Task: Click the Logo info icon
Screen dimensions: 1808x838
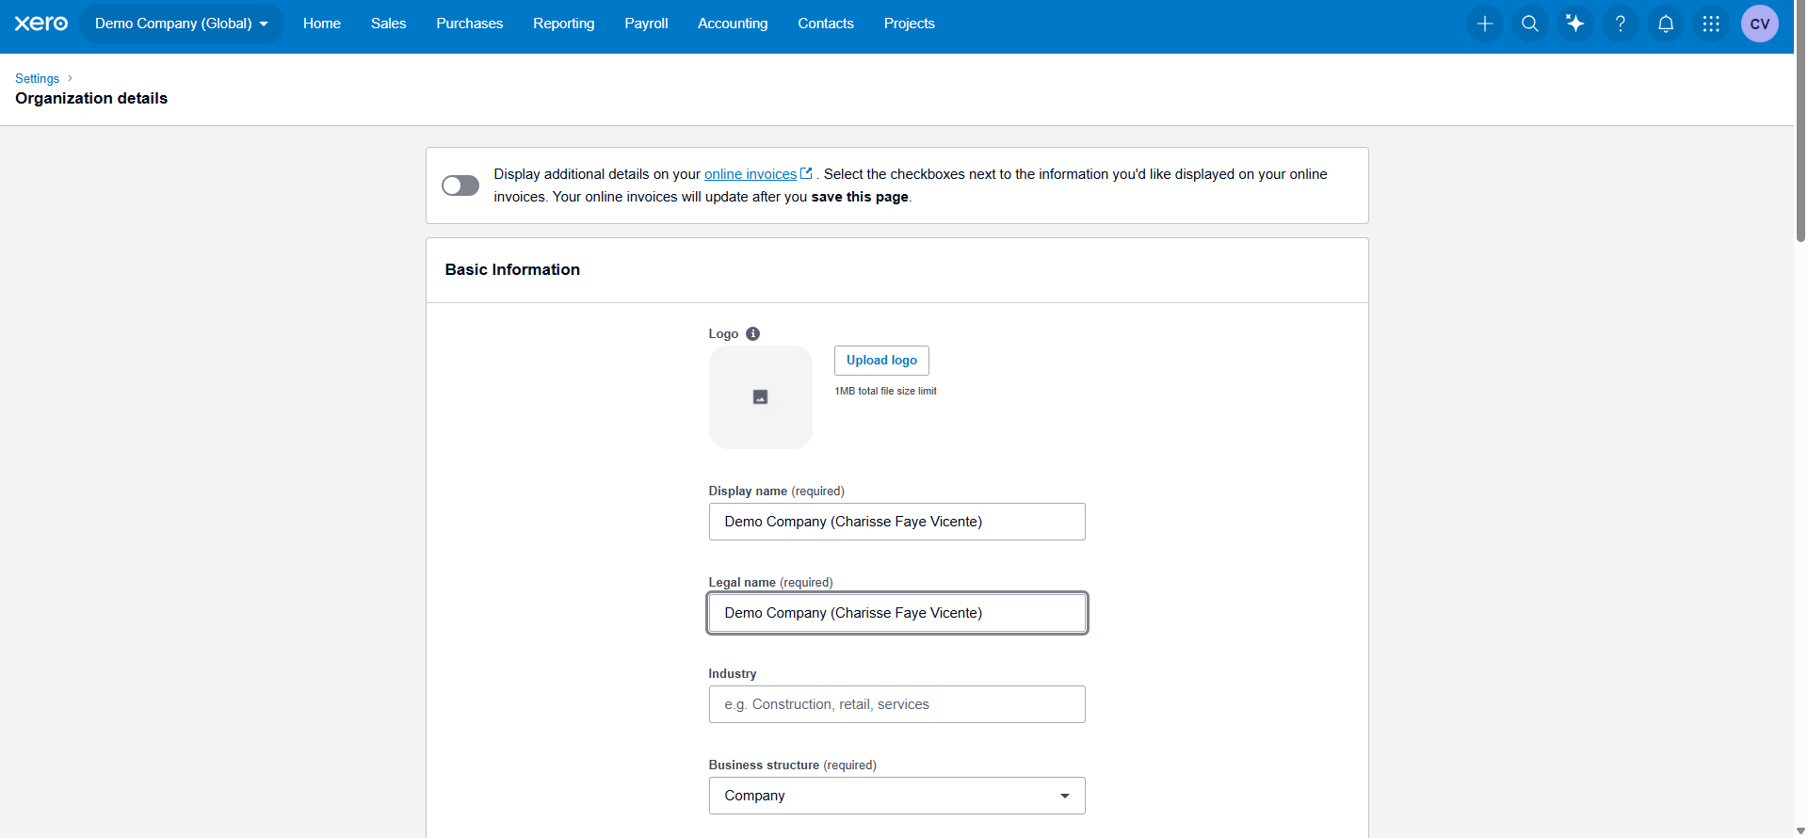Action: pyautogui.click(x=752, y=333)
